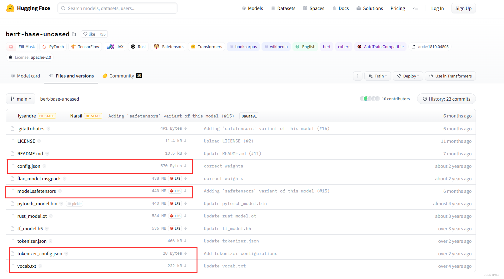
Task: Click the TensorFlow library tag
Action: tap(85, 47)
